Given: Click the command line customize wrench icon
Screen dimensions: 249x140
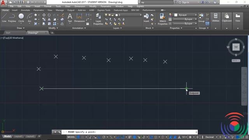Looking at the screenshot, I should (x=60, y=132).
